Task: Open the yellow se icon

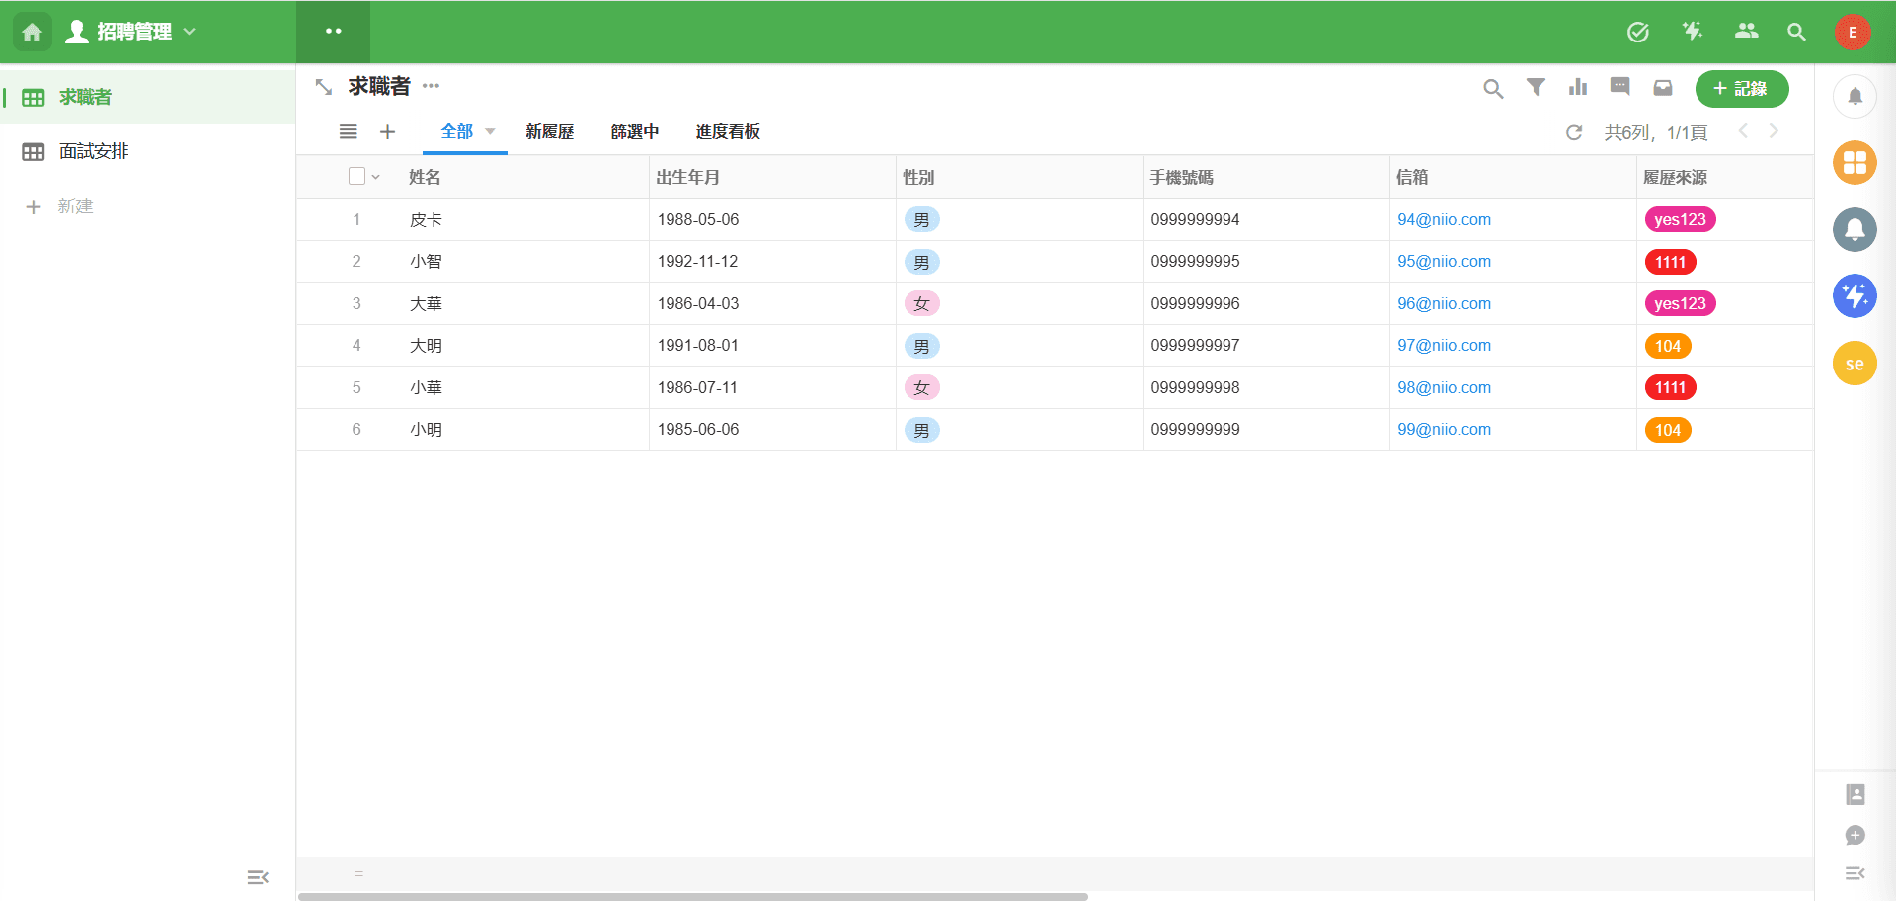Action: (1855, 364)
